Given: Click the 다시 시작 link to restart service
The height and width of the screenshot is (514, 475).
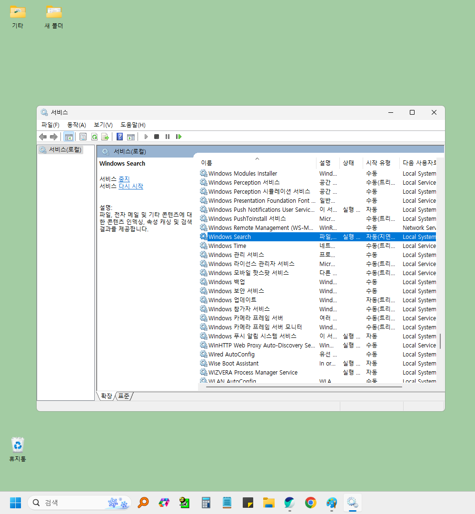Looking at the screenshot, I should (131, 186).
